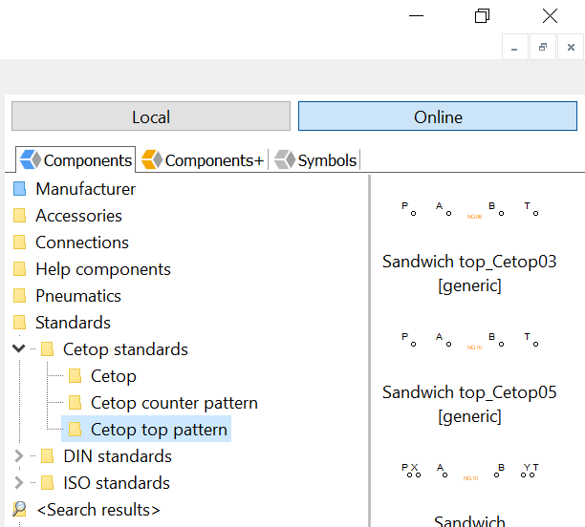Switch to the Online library button

tap(438, 116)
